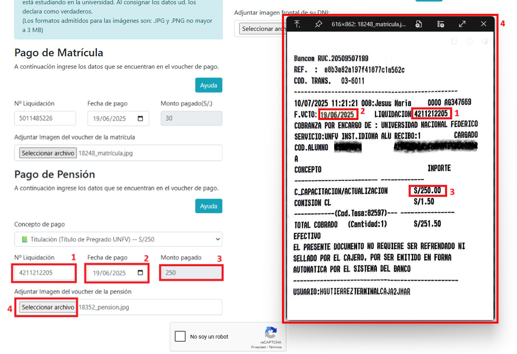Close the 18248_matricula image preview
Image resolution: width=517 pixels, height=354 pixels.
tap(483, 24)
